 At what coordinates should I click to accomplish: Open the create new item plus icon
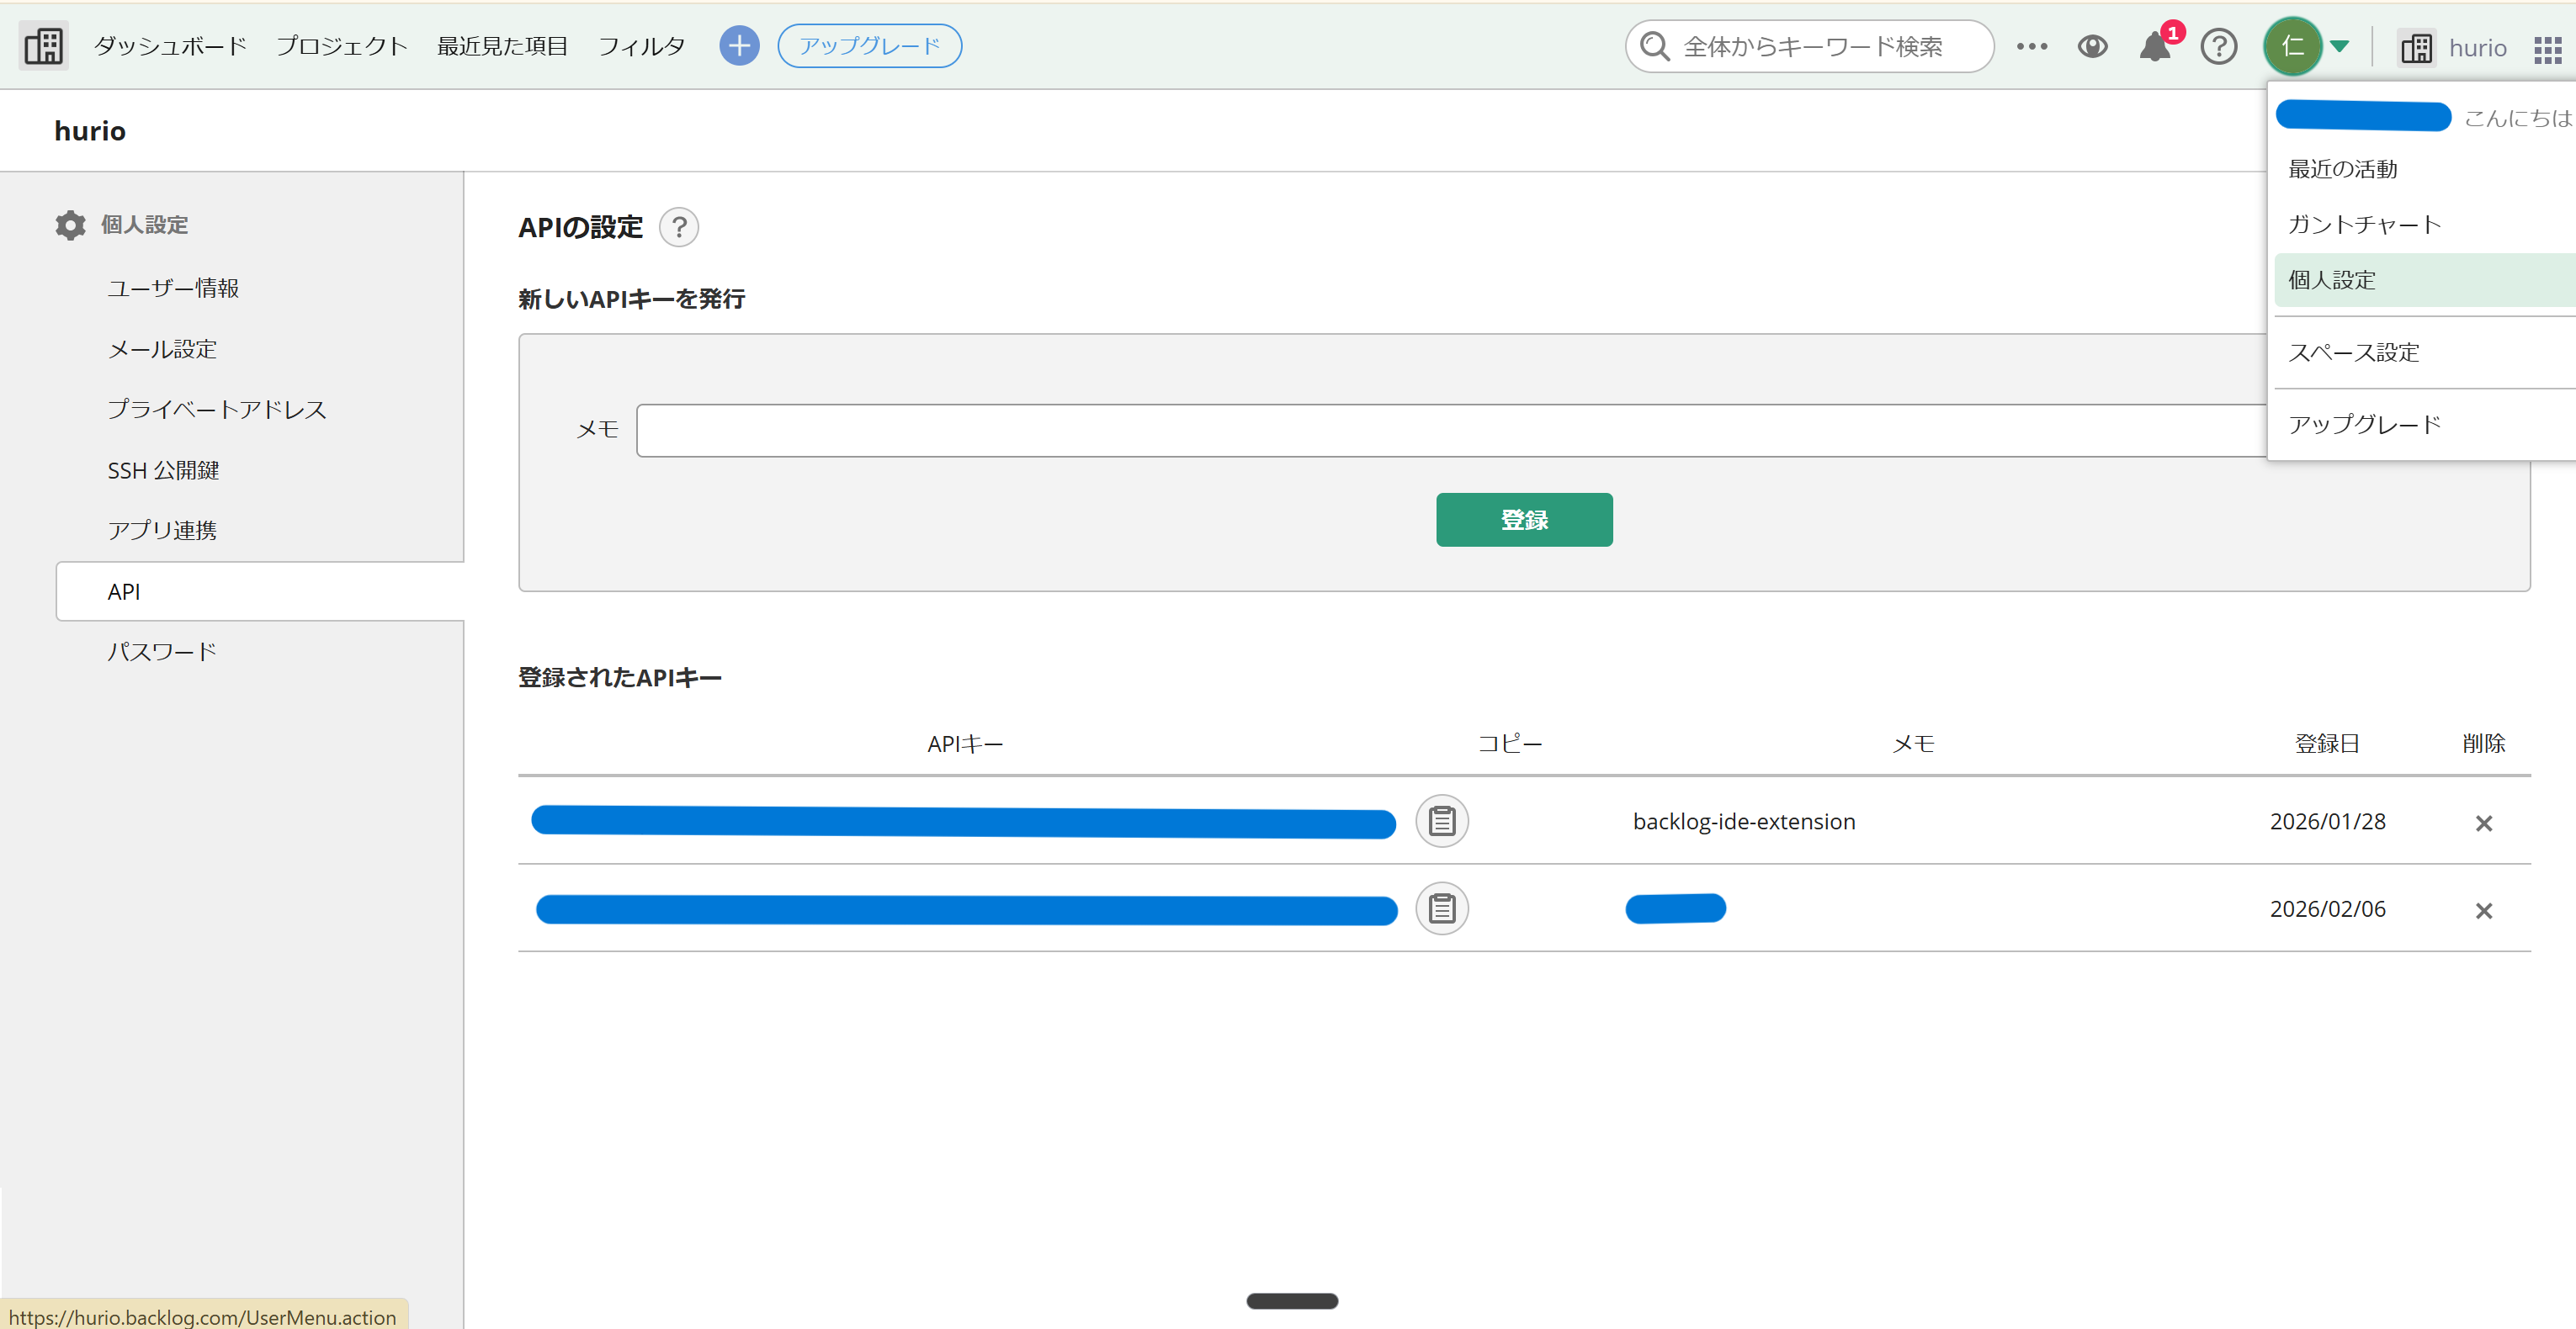[739, 45]
